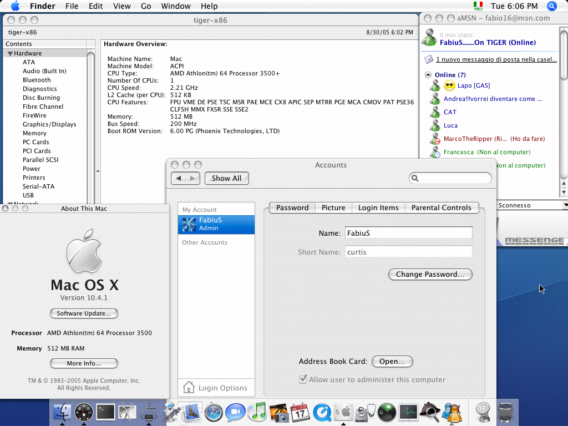Open the Trash in the Dock
568x426 pixels.
point(505,412)
